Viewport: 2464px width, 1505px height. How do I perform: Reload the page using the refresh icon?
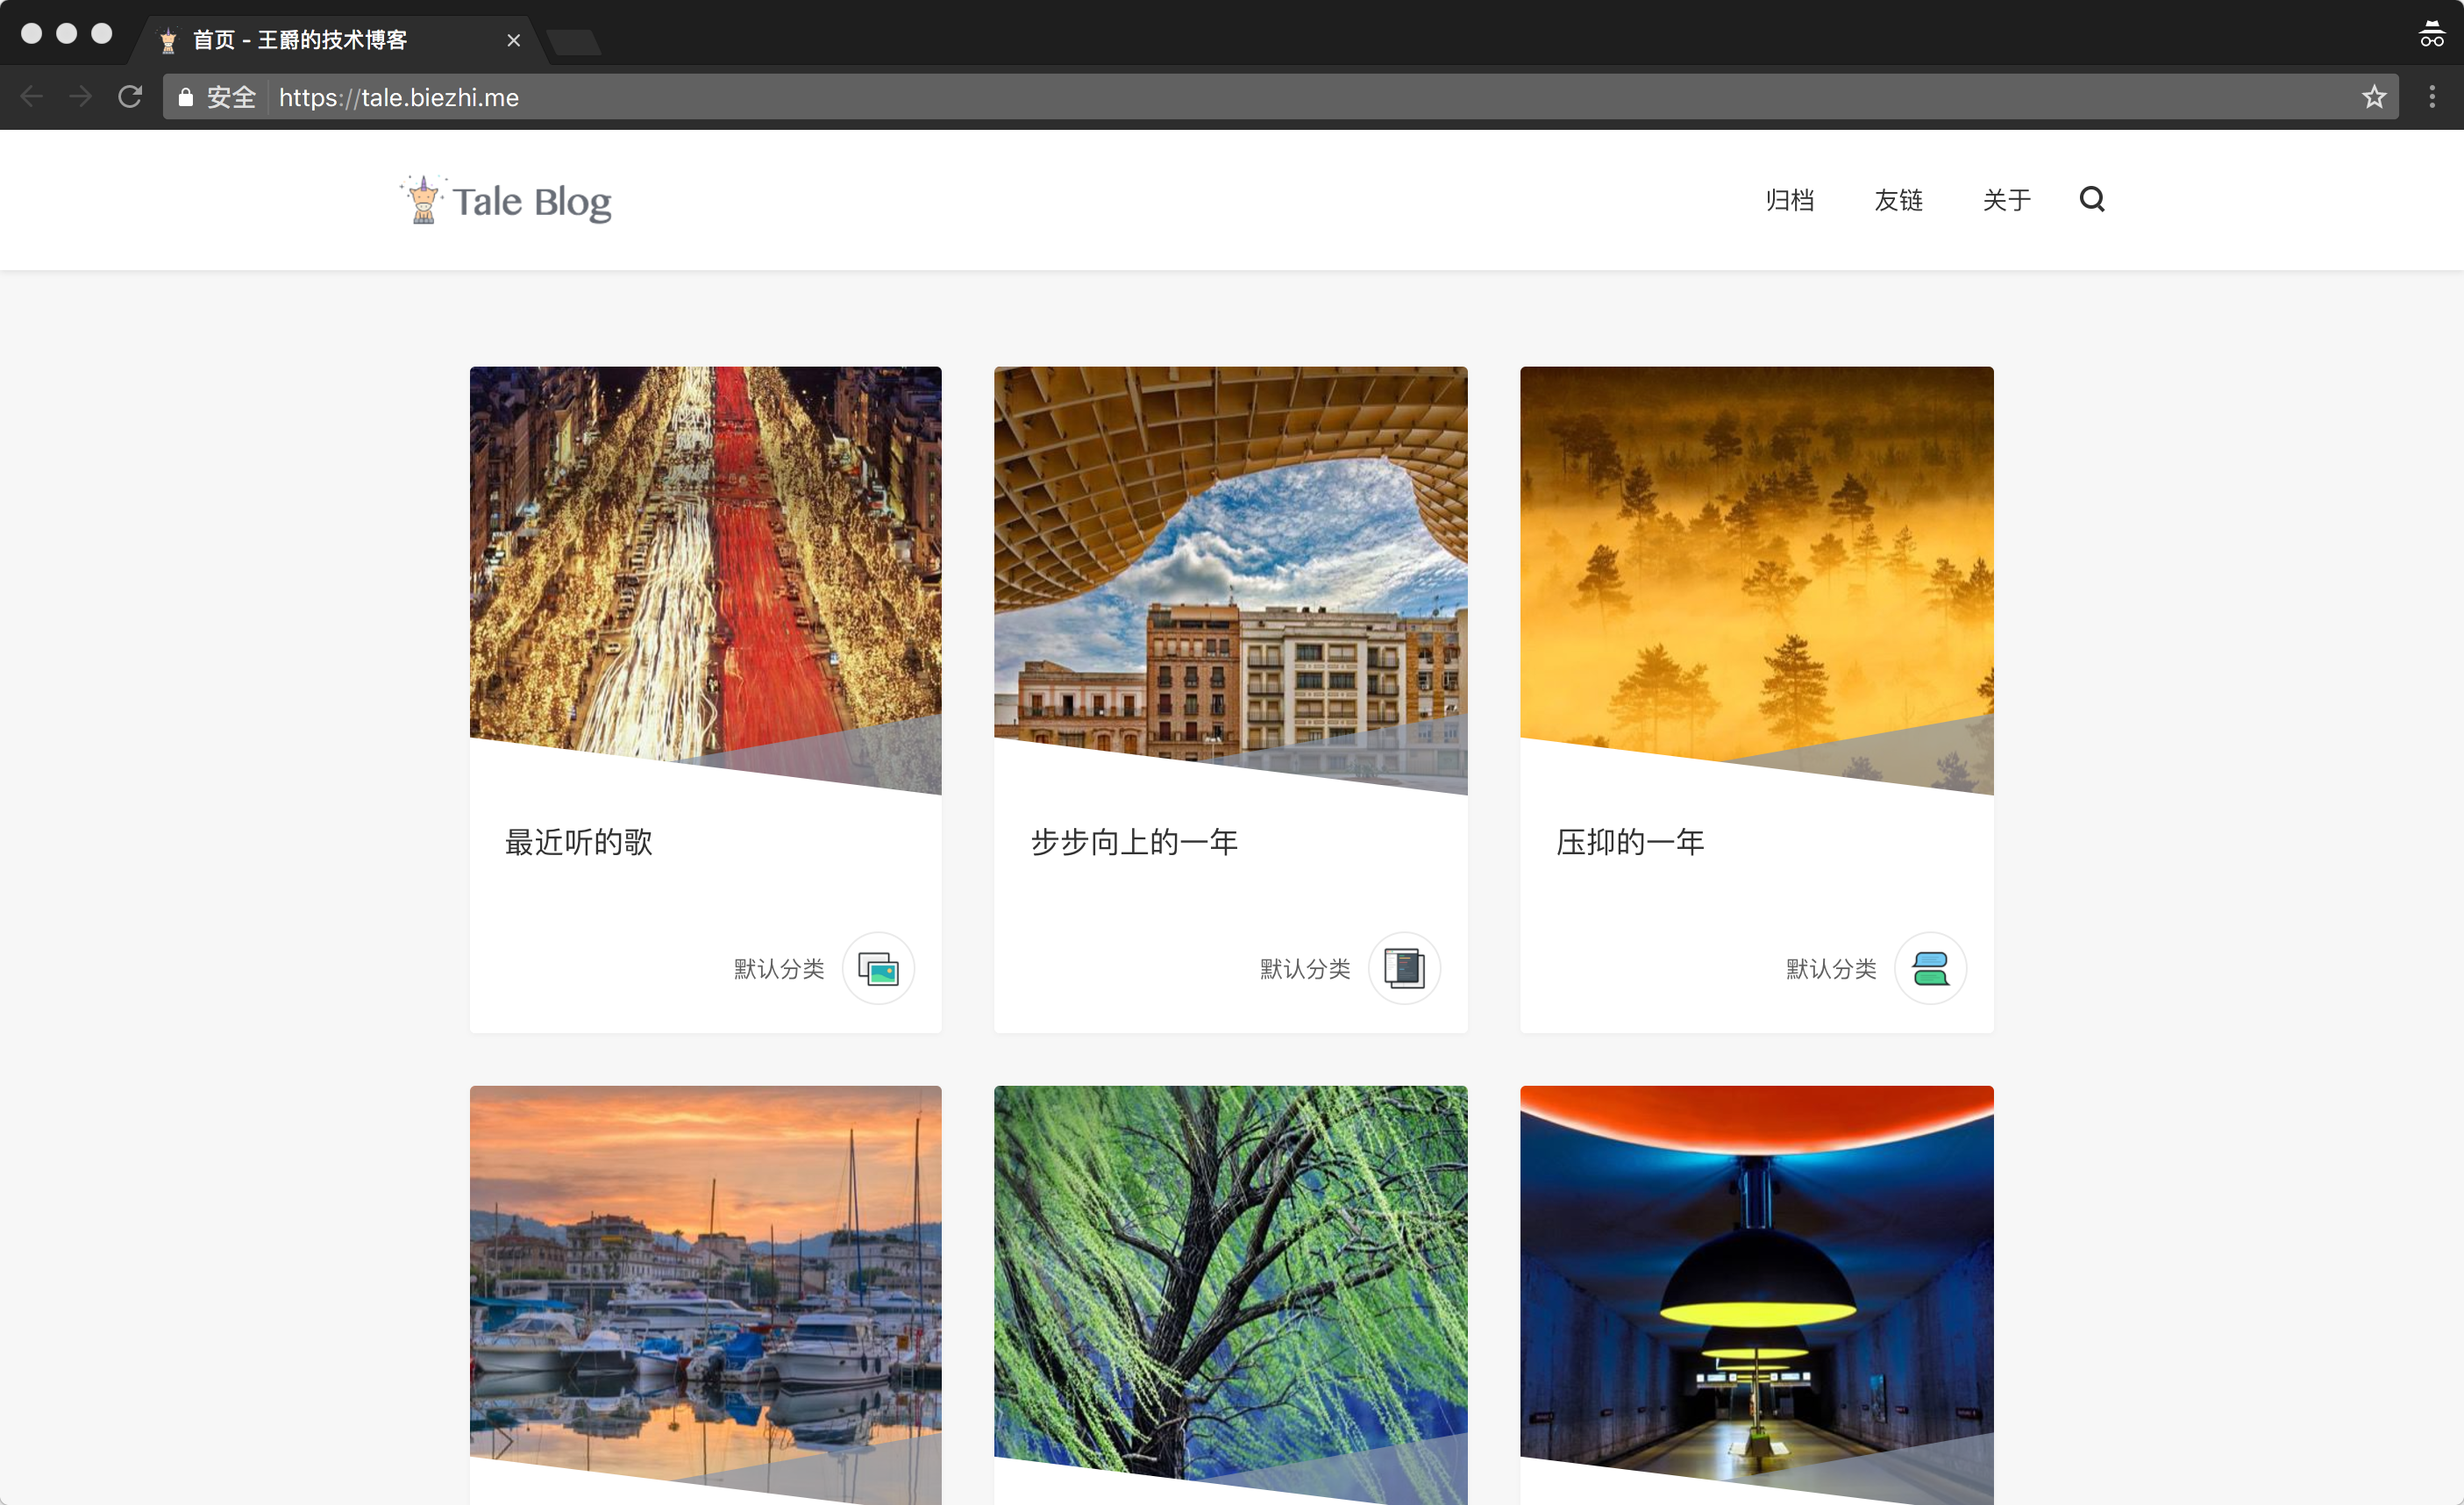click(x=130, y=97)
